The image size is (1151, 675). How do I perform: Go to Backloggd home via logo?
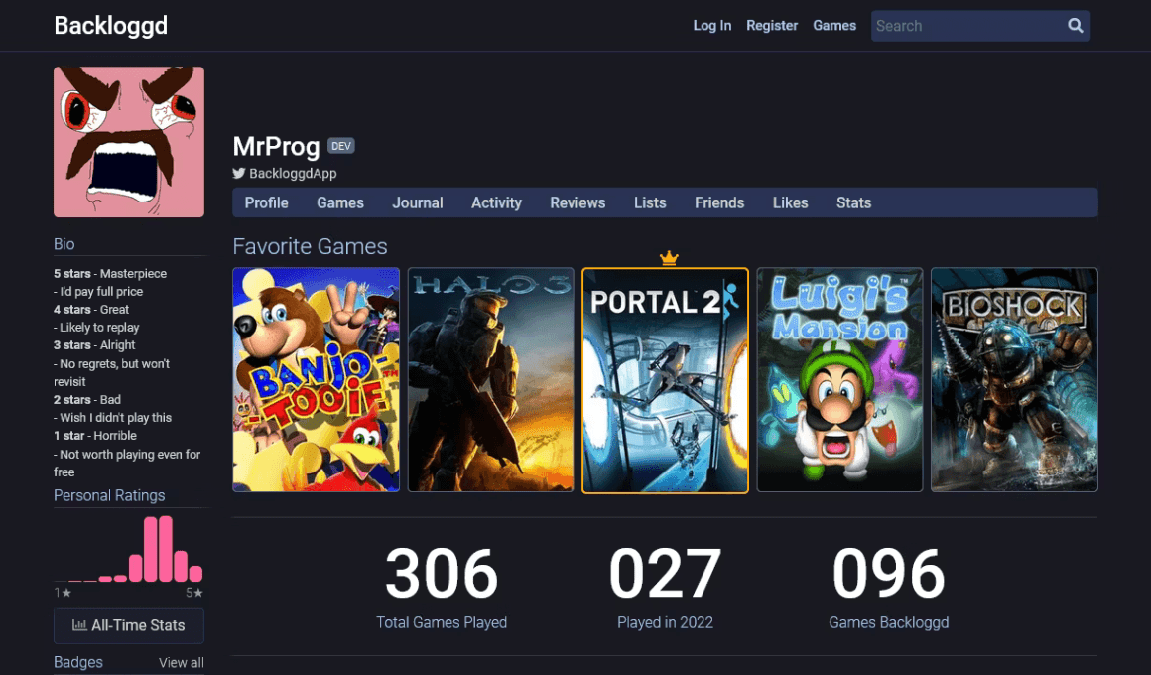pyautogui.click(x=111, y=26)
